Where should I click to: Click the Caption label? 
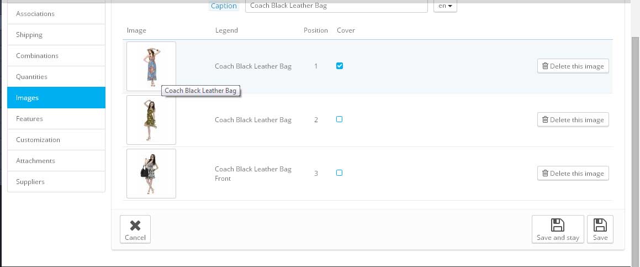click(224, 6)
